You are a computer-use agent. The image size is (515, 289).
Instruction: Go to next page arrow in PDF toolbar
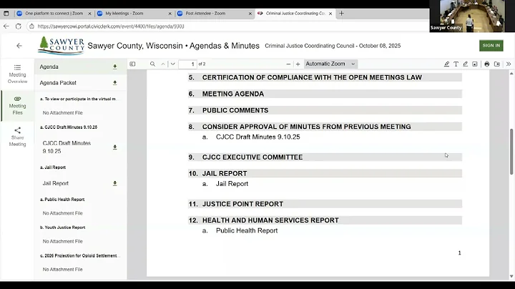tap(173, 64)
